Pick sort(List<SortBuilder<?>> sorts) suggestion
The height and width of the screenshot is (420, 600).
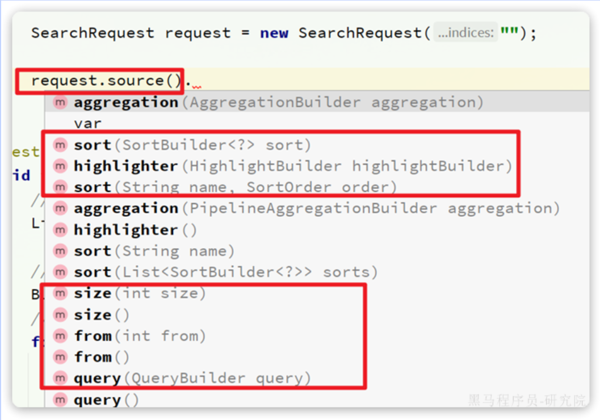(x=225, y=272)
